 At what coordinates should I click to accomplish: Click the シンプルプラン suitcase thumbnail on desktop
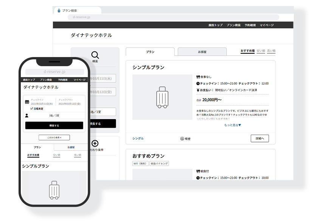pos(162,97)
